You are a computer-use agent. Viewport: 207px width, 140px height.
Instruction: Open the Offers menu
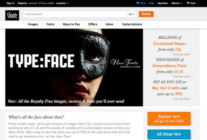[x=93, y=24]
